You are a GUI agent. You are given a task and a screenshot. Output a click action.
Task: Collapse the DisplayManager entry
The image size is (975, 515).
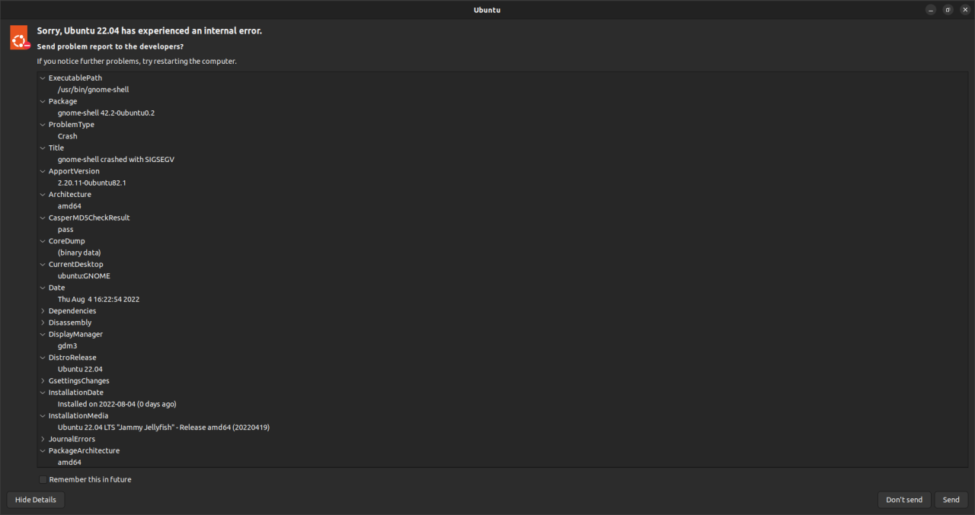point(42,334)
